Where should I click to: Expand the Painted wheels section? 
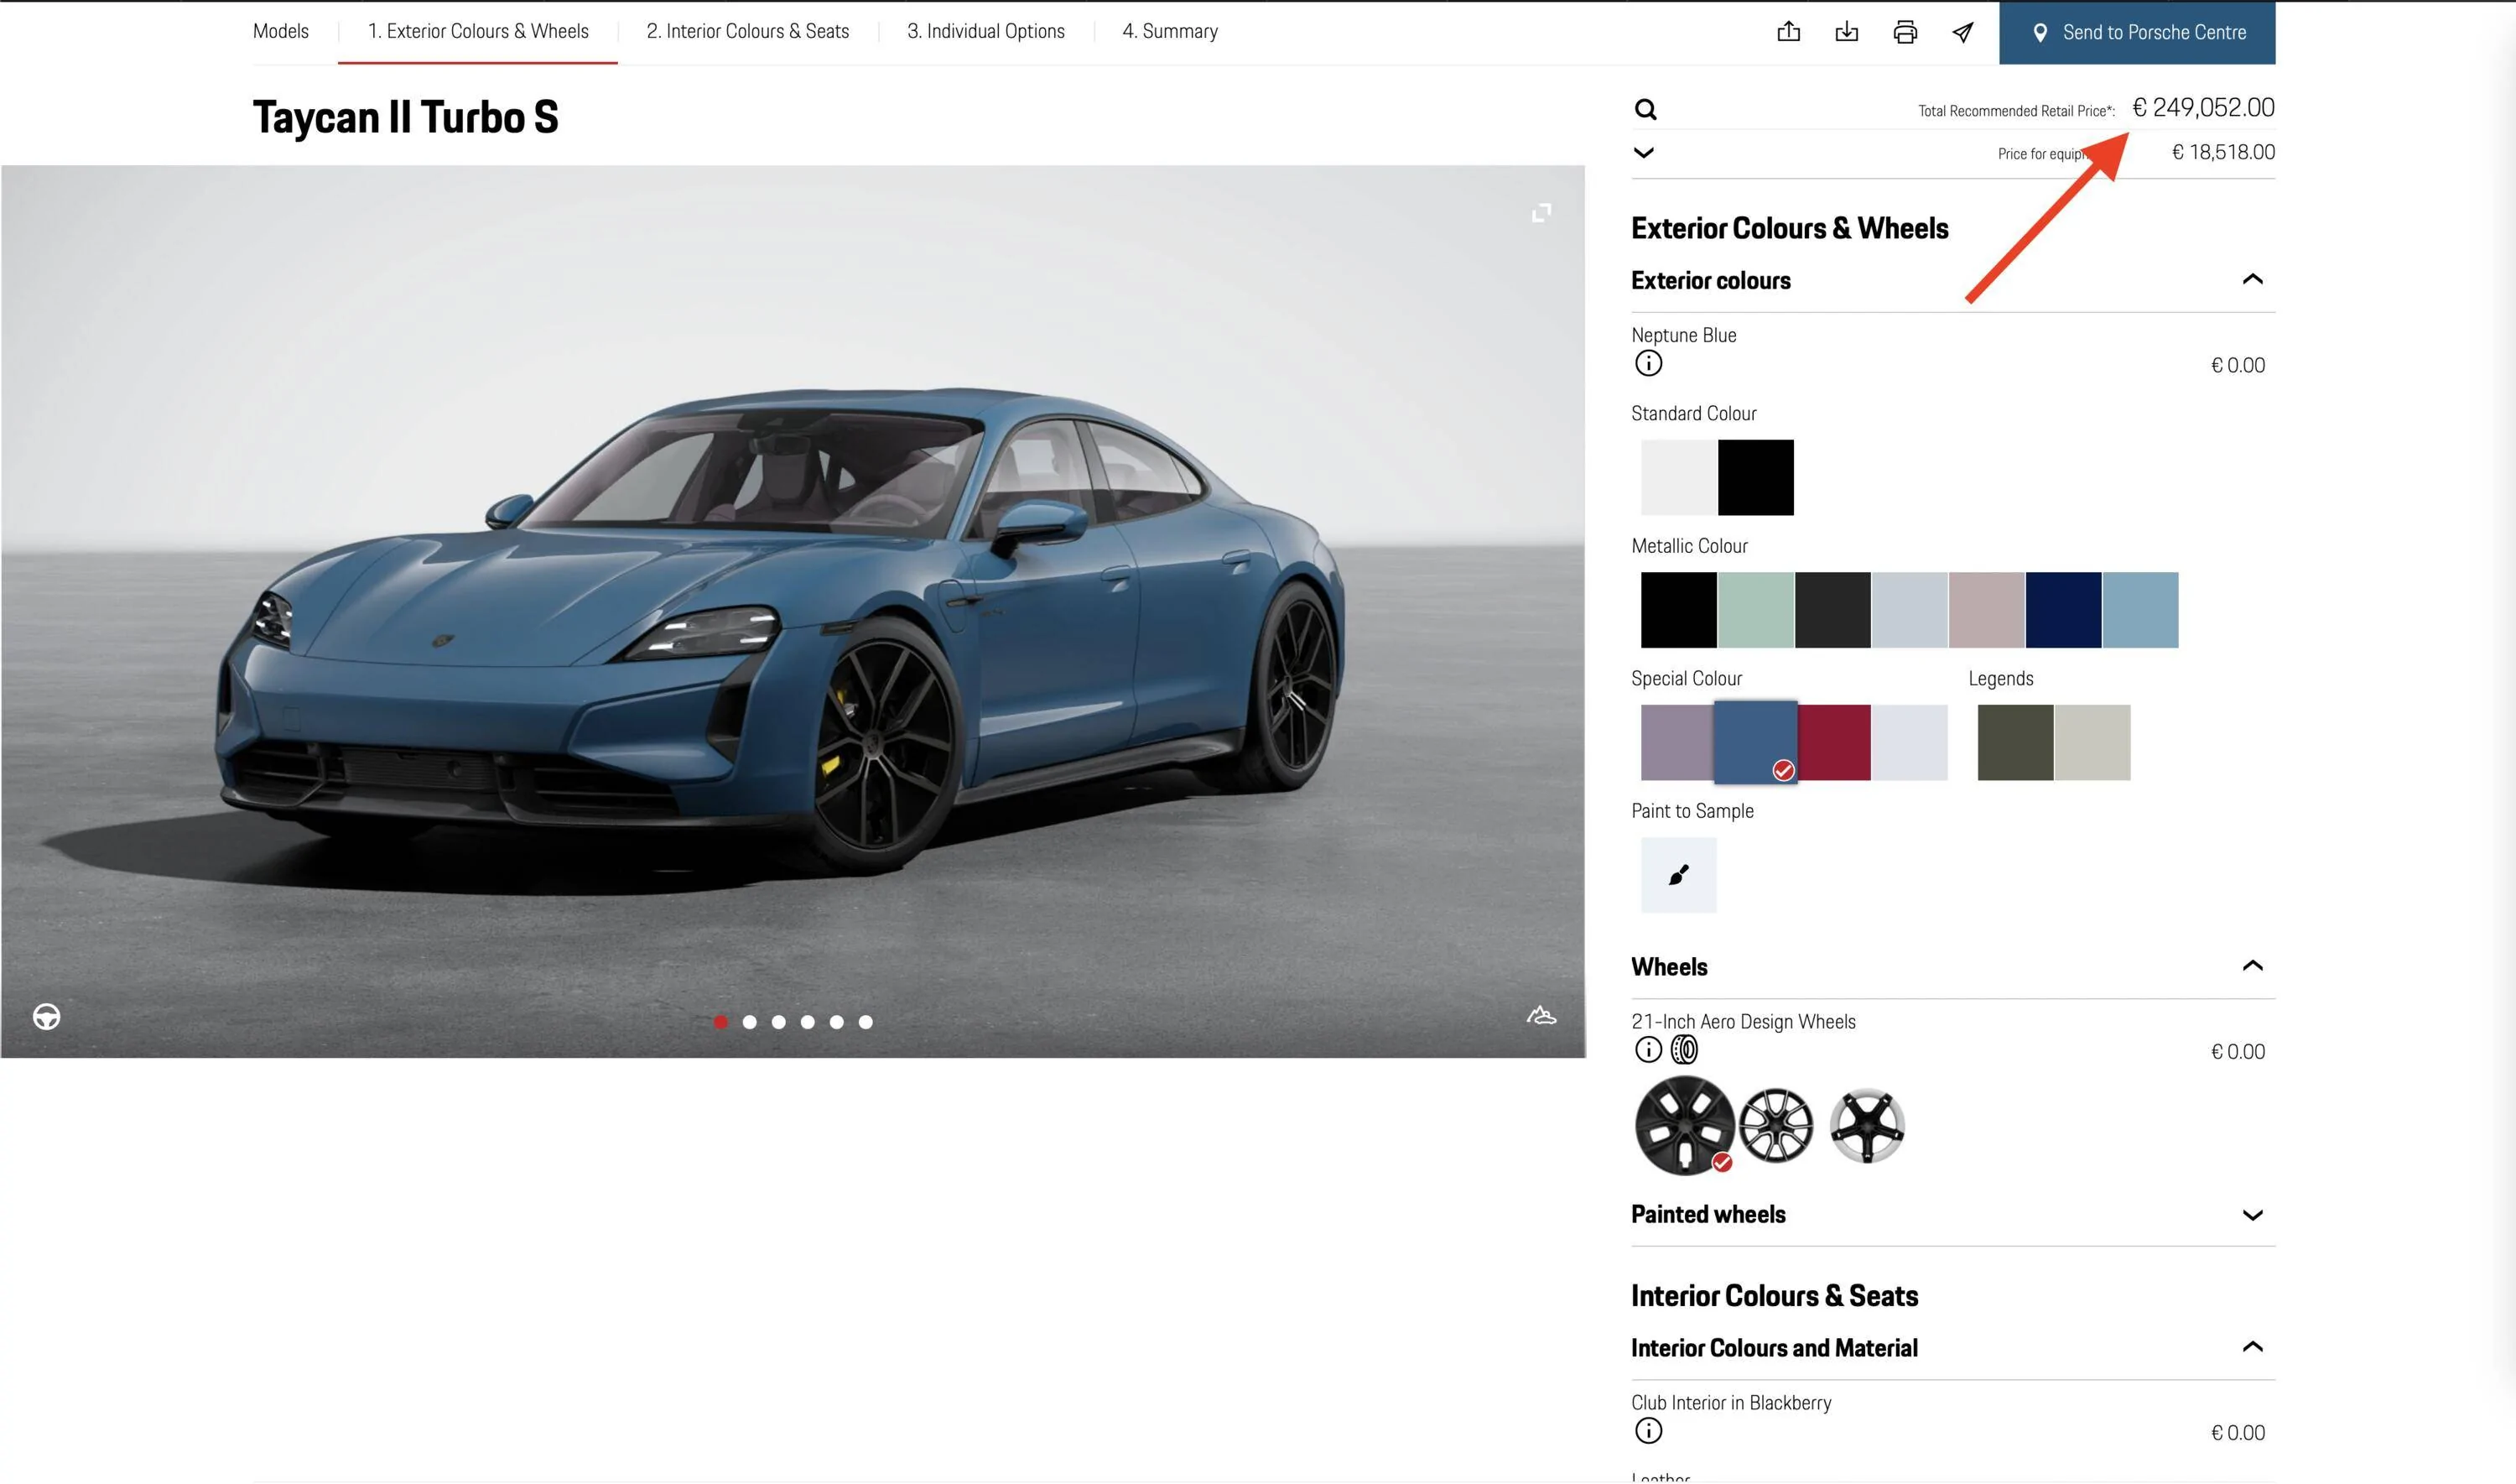coord(2252,1215)
